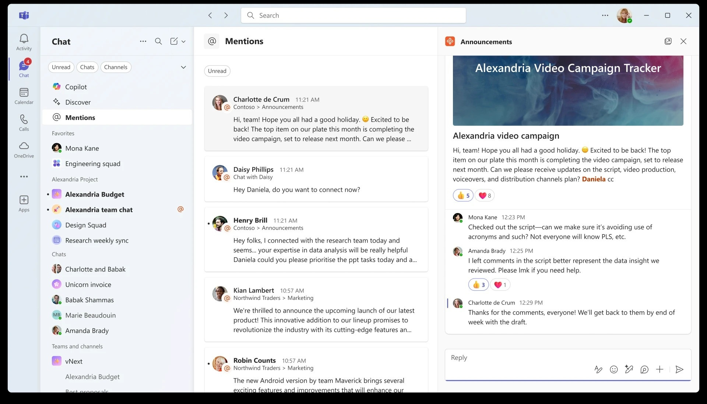The height and width of the screenshot is (404, 707).
Task: Expand the Alexandria Project section
Action: click(75, 179)
